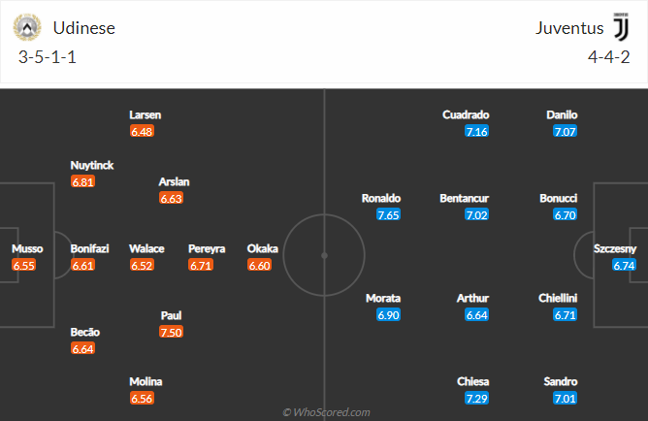Select Ronaldo's 7.65 rating badge
648x421 pixels.
388,215
